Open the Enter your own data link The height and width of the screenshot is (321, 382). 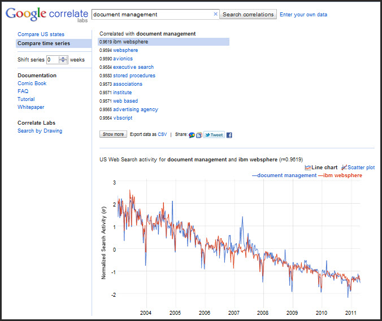(x=303, y=15)
